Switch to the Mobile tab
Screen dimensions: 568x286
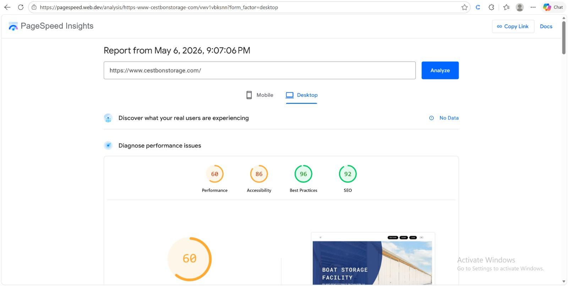pyautogui.click(x=260, y=95)
